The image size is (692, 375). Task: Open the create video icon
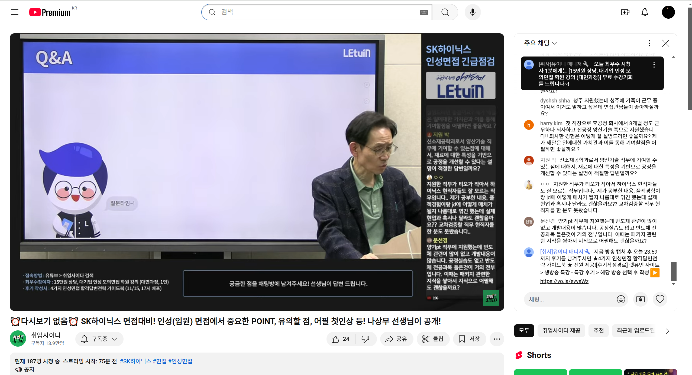coord(625,12)
